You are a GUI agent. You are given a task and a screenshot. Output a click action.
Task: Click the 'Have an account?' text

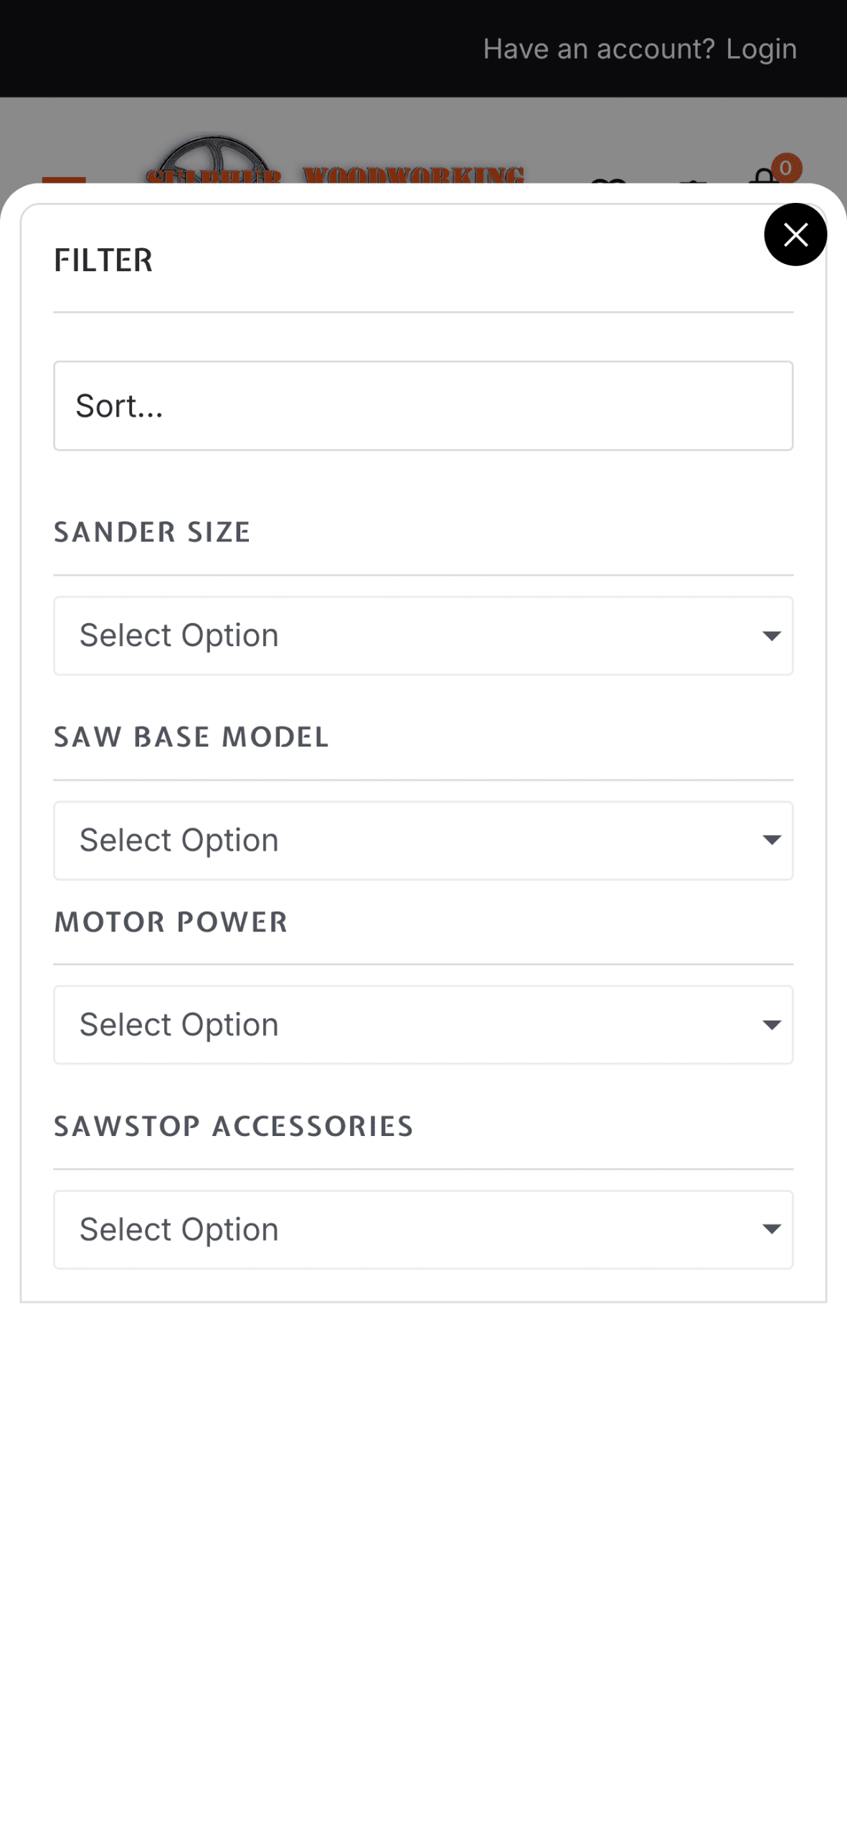598,49
